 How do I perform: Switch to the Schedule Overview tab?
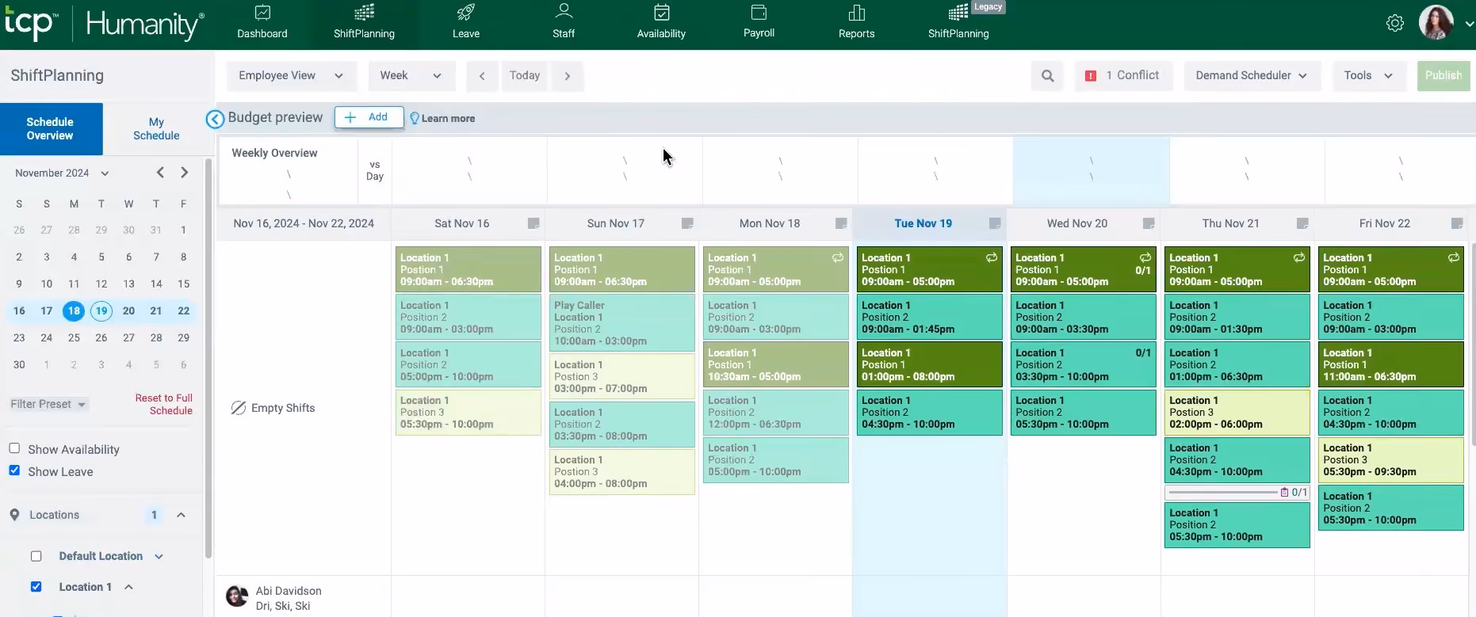(51, 128)
